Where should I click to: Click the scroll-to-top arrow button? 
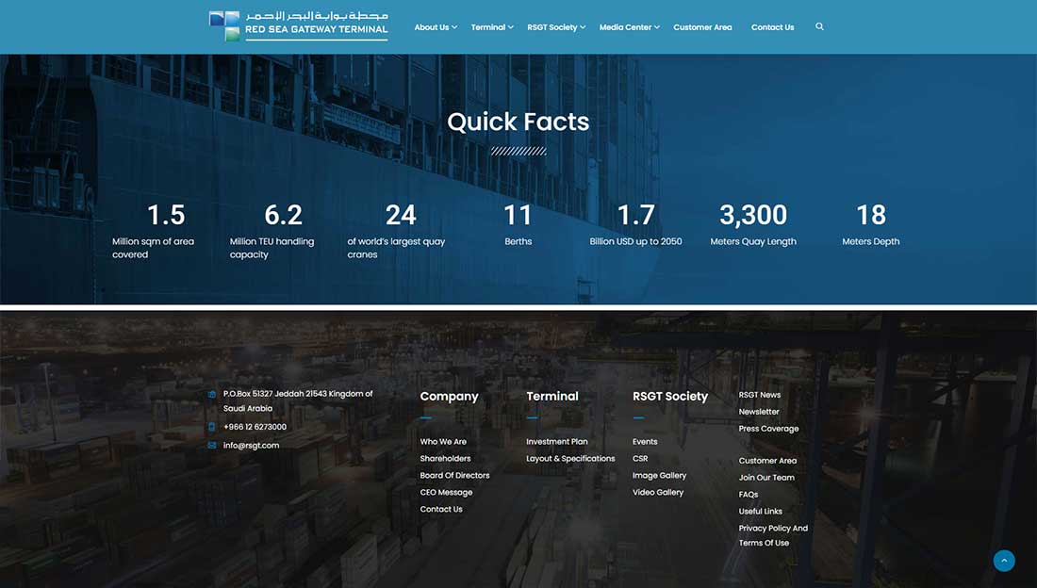pyautogui.click(x=1004, y=561)
